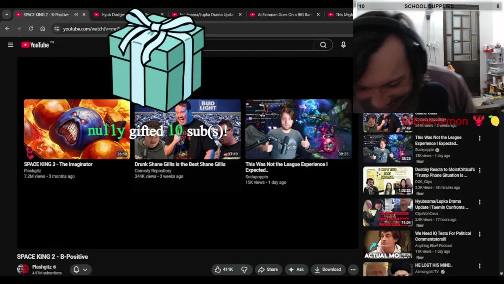Image resolution: width=504 pixels, height=284 pixels.
Task: Open options for Hyubsama/Lupka Drama sidebar video
Action: [x=480, y=202]
